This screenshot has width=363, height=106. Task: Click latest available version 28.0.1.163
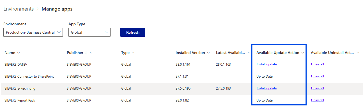223,64
